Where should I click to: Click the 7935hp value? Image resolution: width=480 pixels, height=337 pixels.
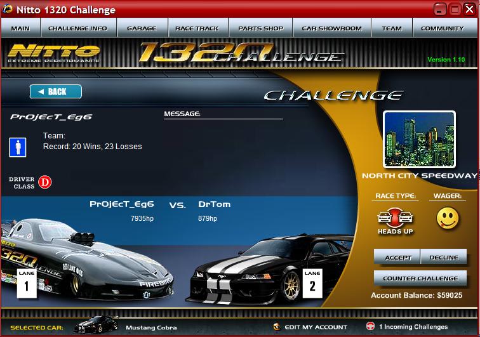point(142,218)
